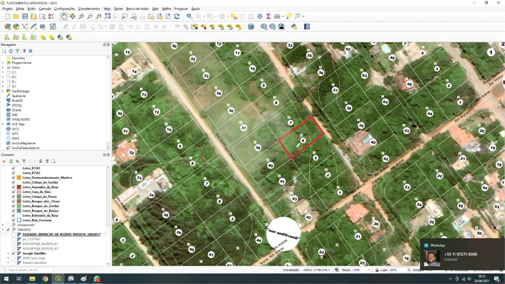Toggle visibility of Lotes_Casa_do_Sino layer
Screen dimensions: 505x284
[14, 192]
